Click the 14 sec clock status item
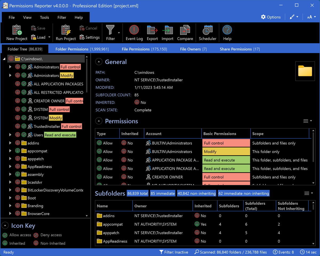The height and width of the screenshot is (256, 320). point(308,252)
